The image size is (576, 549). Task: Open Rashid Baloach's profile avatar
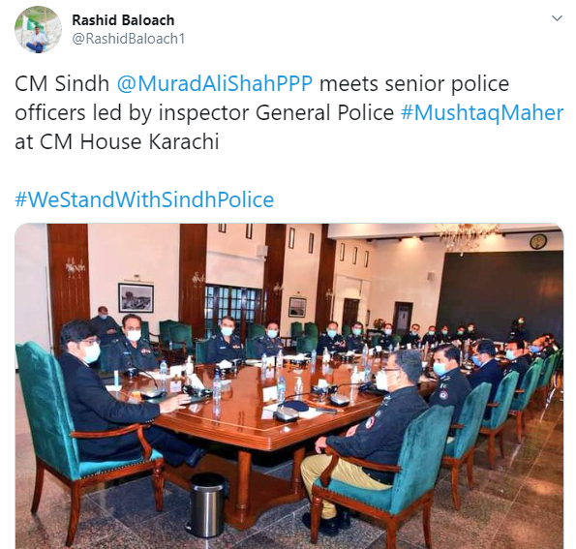click(38, 29)
